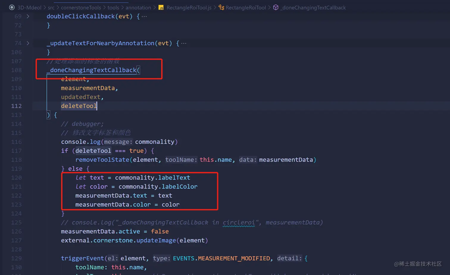
Task: Click the JS file icon beside RectangleRoiTool.js
Action: [161, 7]
